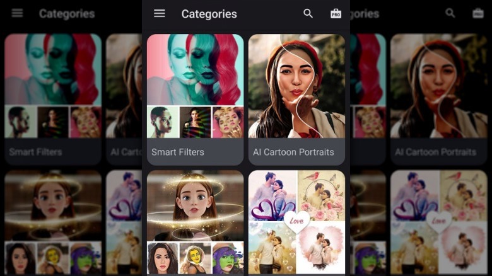Tap Smart Filters label in the blurred left screen
Screen dimensions: 492x276
click(35, 152)
